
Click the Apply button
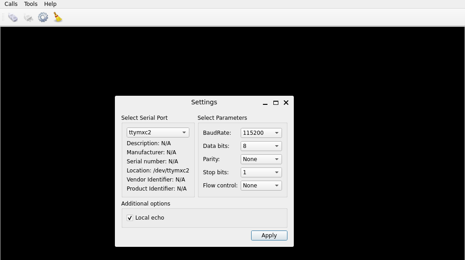tap(269, 235)
